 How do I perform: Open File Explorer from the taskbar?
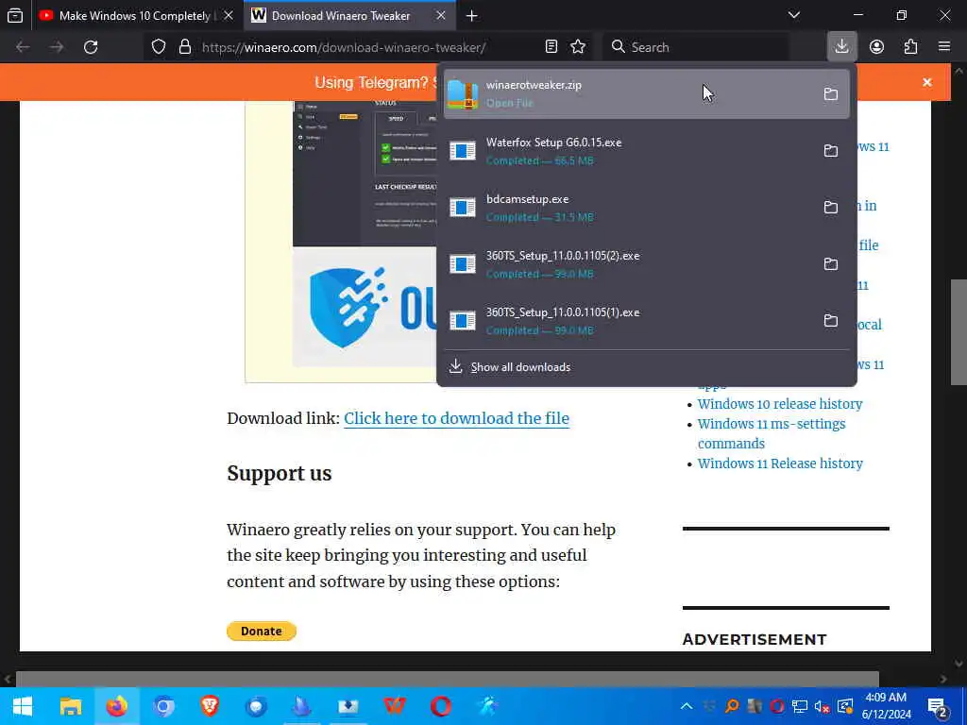70,706
